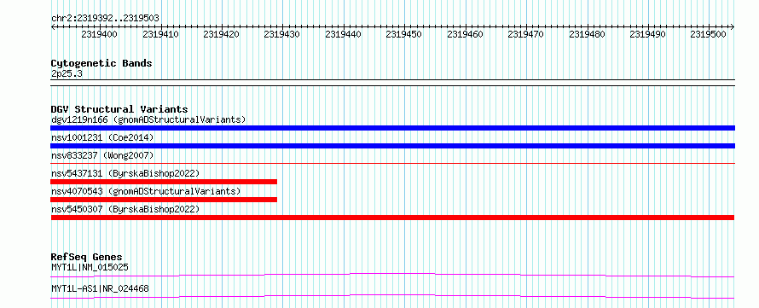Open variant label nsv833237 (Wong2007)
Viewport: 759px width, 308px height.
tap(102, 155)
